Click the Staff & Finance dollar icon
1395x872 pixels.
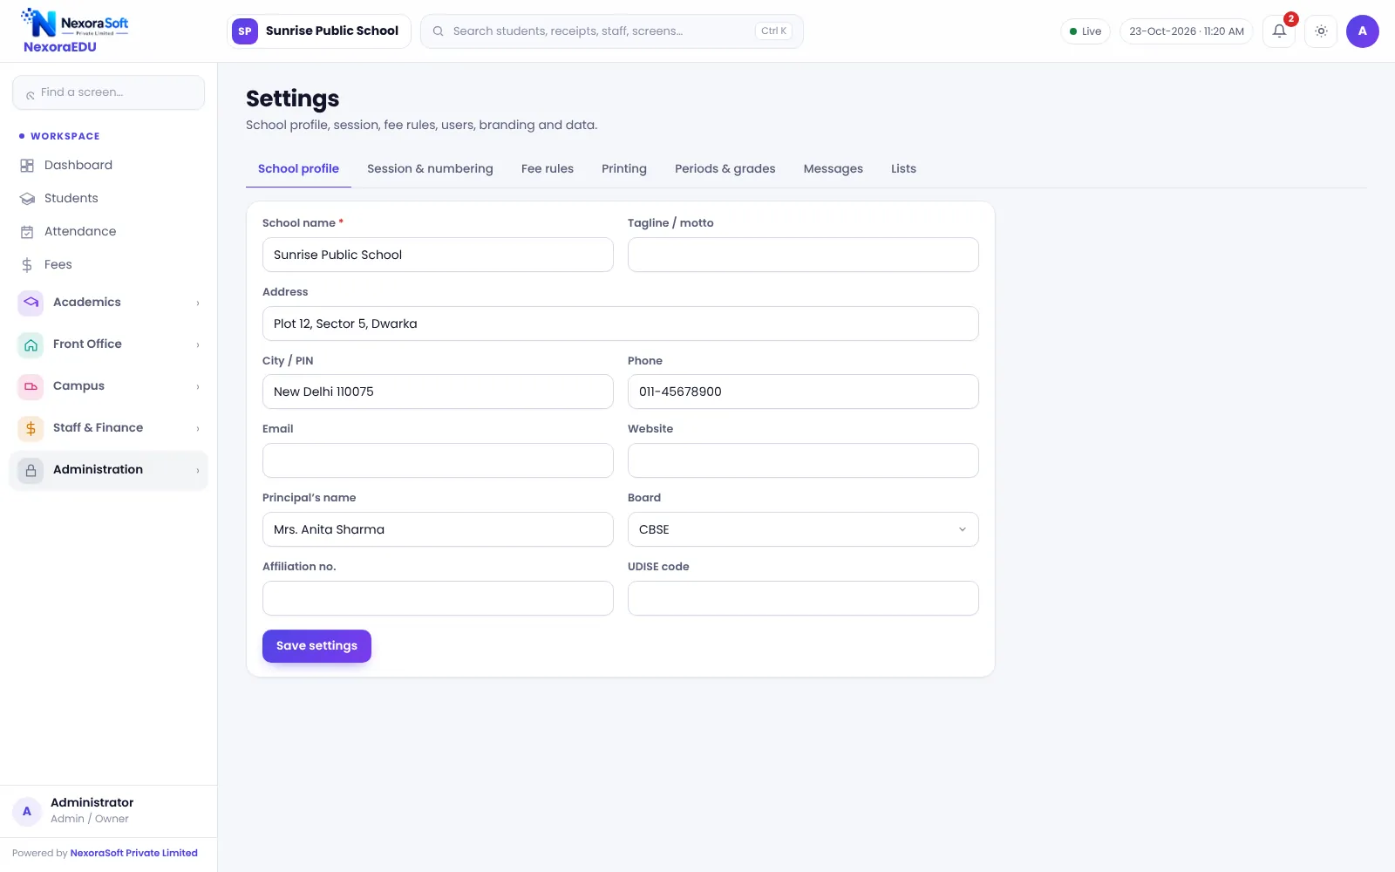click(31, 428)
